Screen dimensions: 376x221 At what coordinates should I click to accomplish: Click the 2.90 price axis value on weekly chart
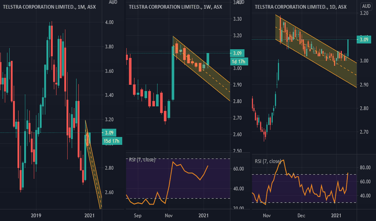(237, 84)
